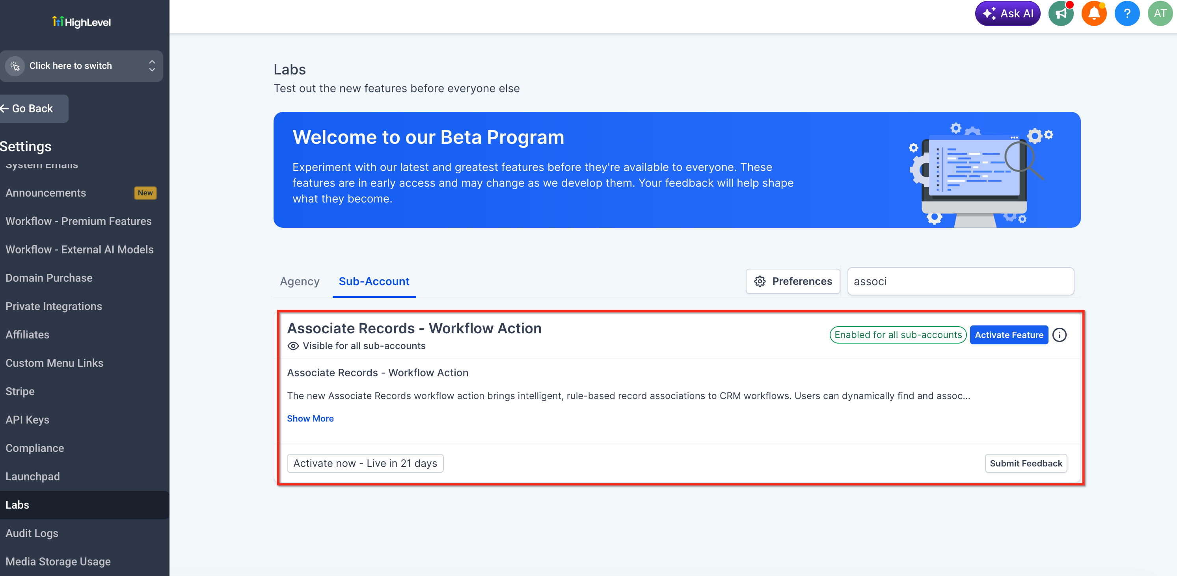
Task: Click the eye icon beside Visible for all sub-accounts
Action: pyautogui.click(x=293, y=346)
